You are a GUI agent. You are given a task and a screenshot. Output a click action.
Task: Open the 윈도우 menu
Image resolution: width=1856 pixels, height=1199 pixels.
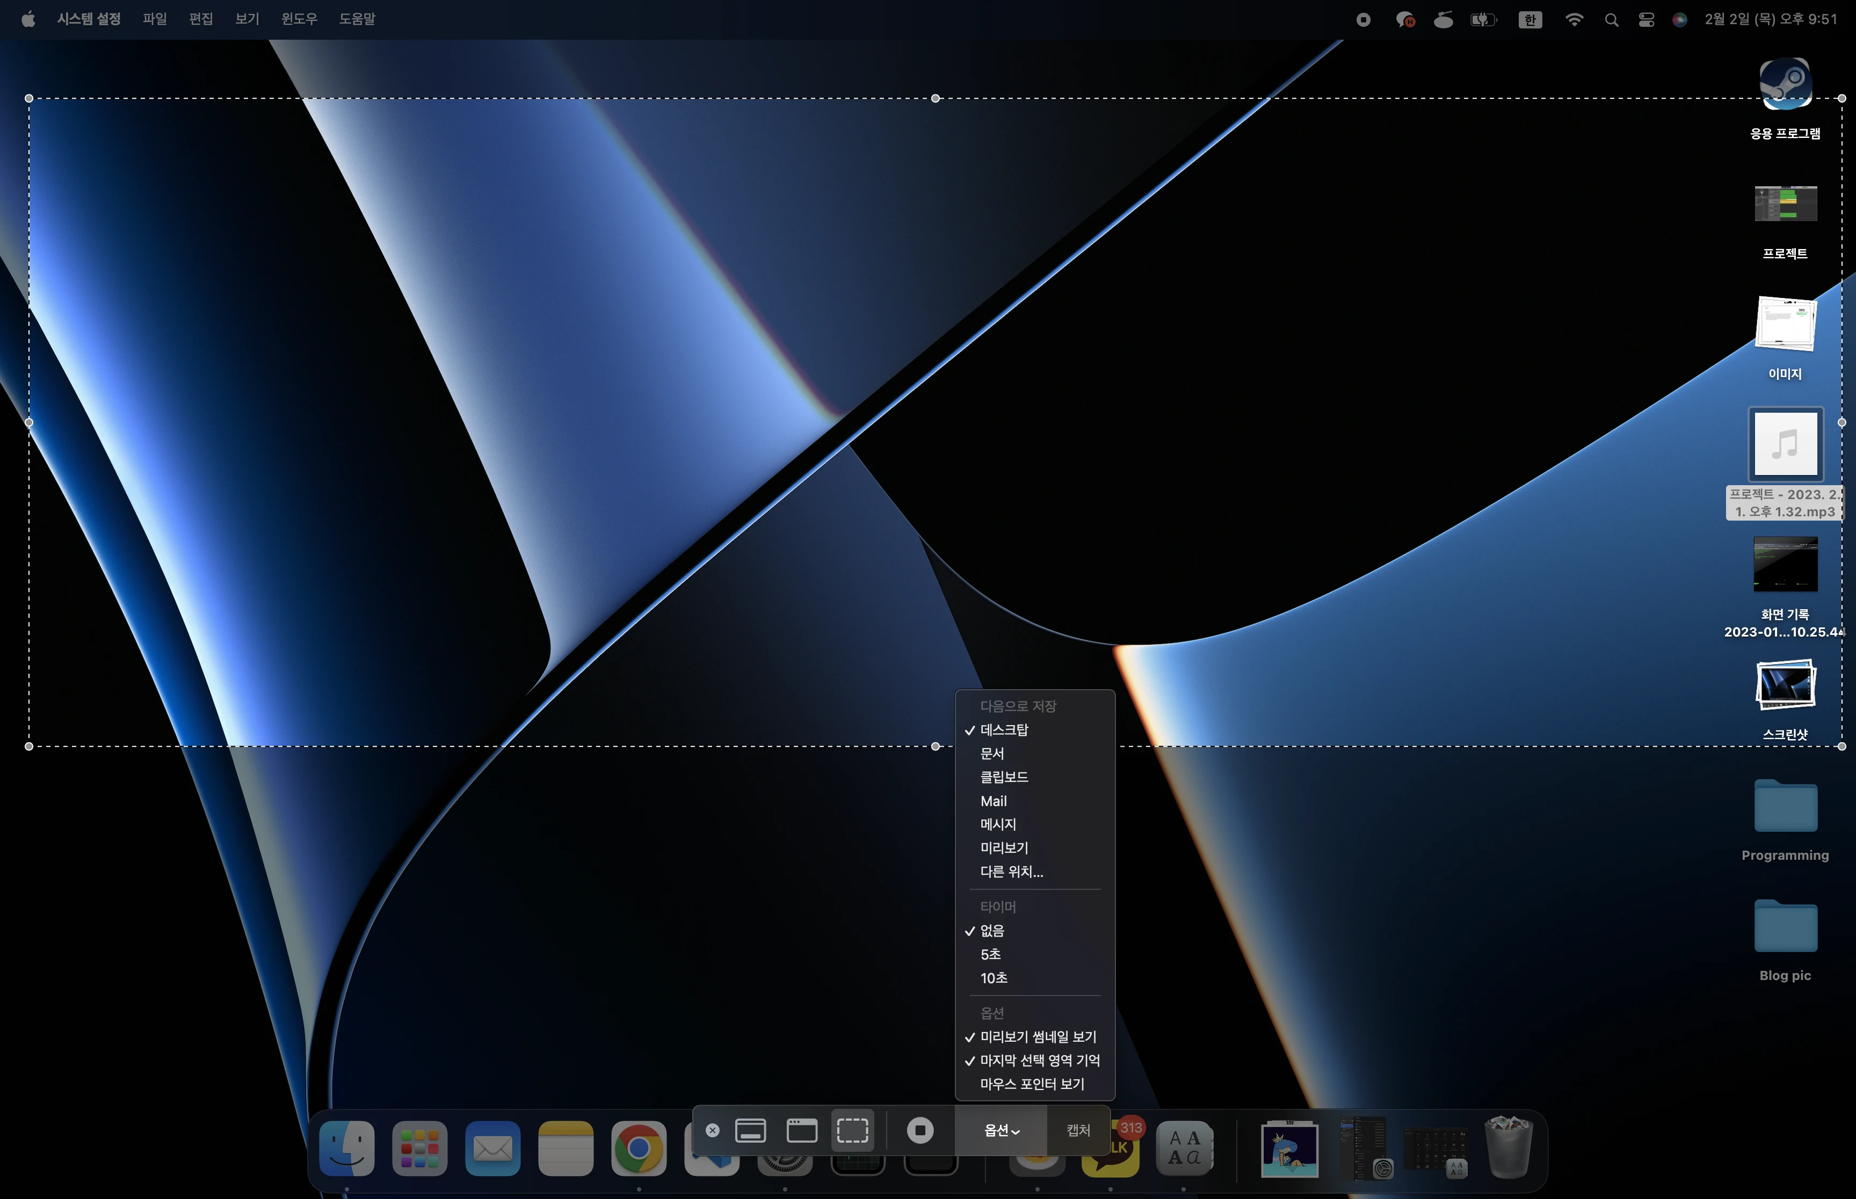tap(299, 19)
